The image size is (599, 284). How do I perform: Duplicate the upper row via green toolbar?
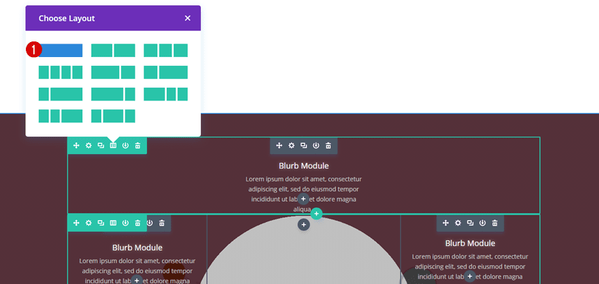tap(101, 145)
